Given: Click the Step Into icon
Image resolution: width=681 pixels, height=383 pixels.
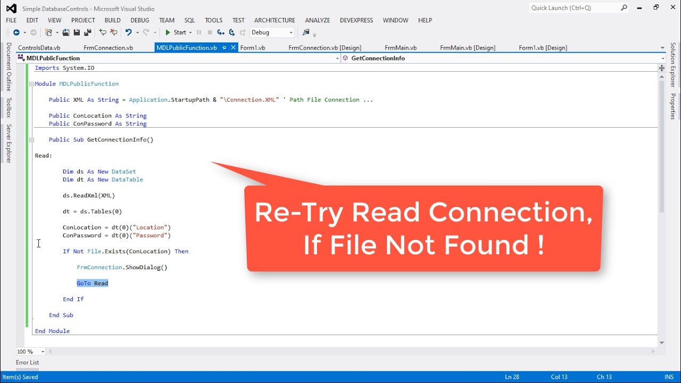Looking at the screenshot, I should [x=221, y=32].
